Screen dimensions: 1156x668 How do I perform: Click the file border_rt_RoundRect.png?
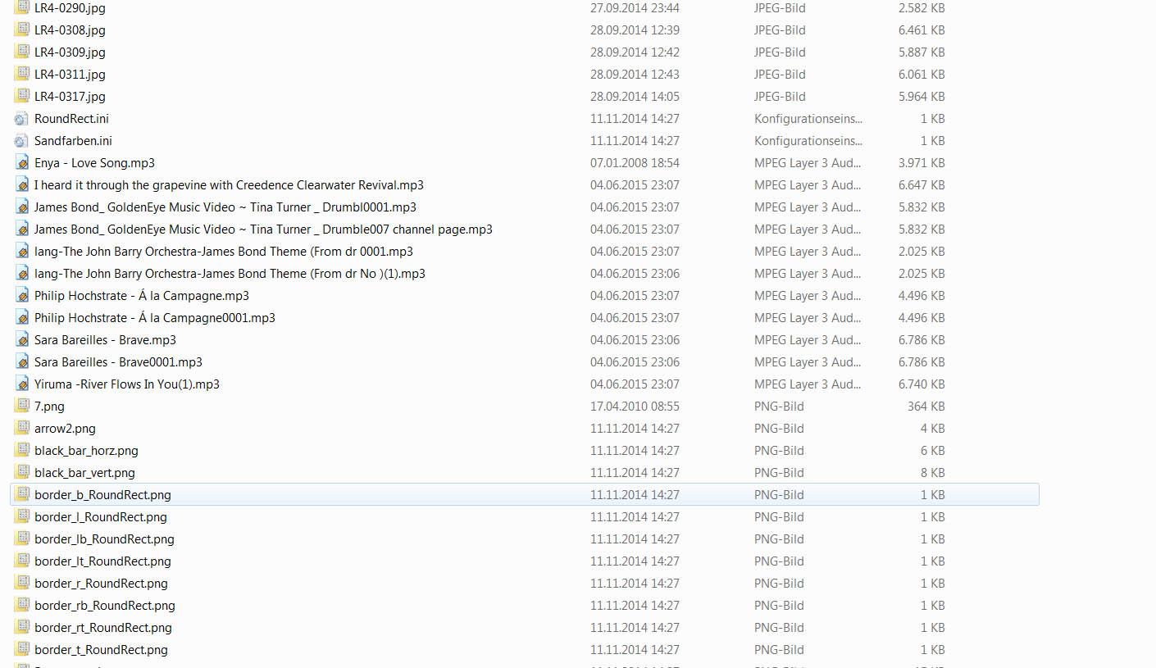(x=102, y=628)
